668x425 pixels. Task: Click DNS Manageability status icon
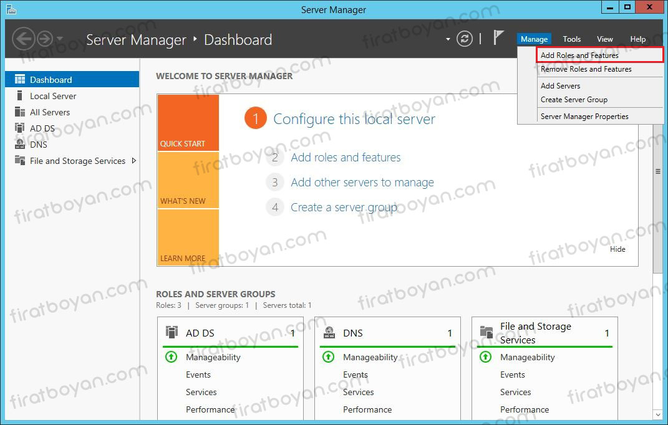tap(329, 357)
